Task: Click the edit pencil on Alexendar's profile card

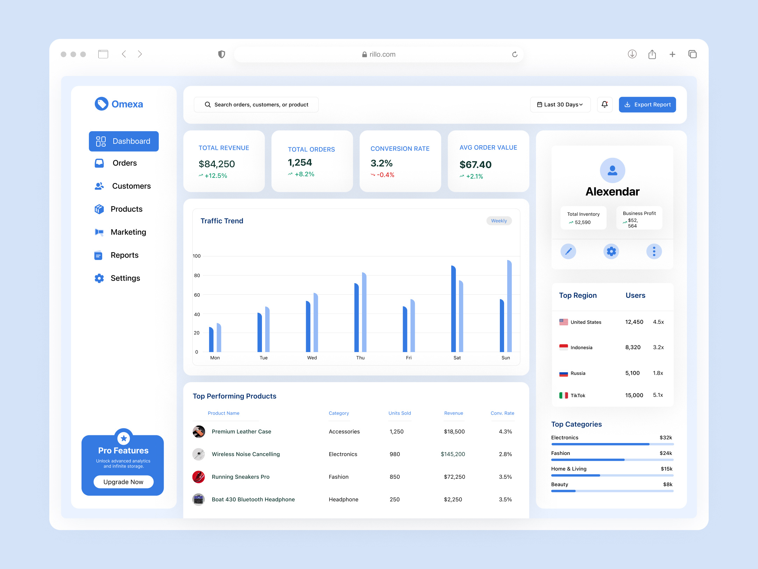Action: coord(568,251)
